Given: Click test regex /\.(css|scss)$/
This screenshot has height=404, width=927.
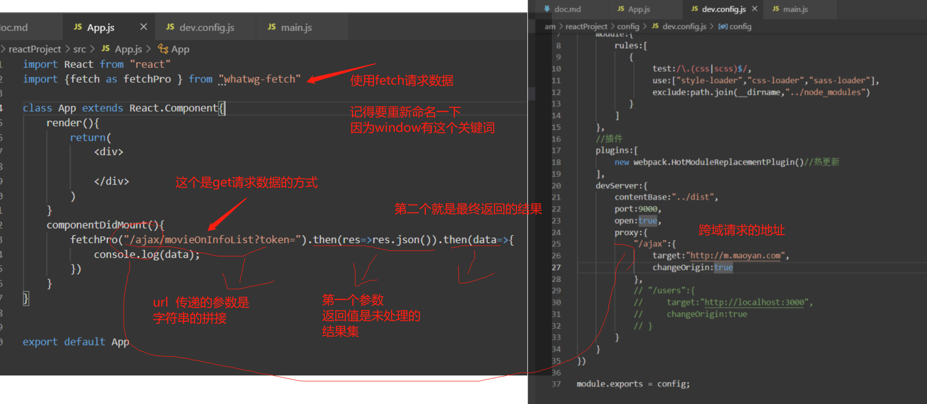Looking at the screenshot, I should coord(712,69).
